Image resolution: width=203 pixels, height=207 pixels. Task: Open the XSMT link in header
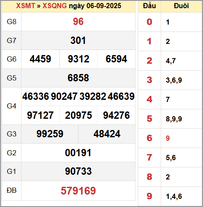point(25,6)
